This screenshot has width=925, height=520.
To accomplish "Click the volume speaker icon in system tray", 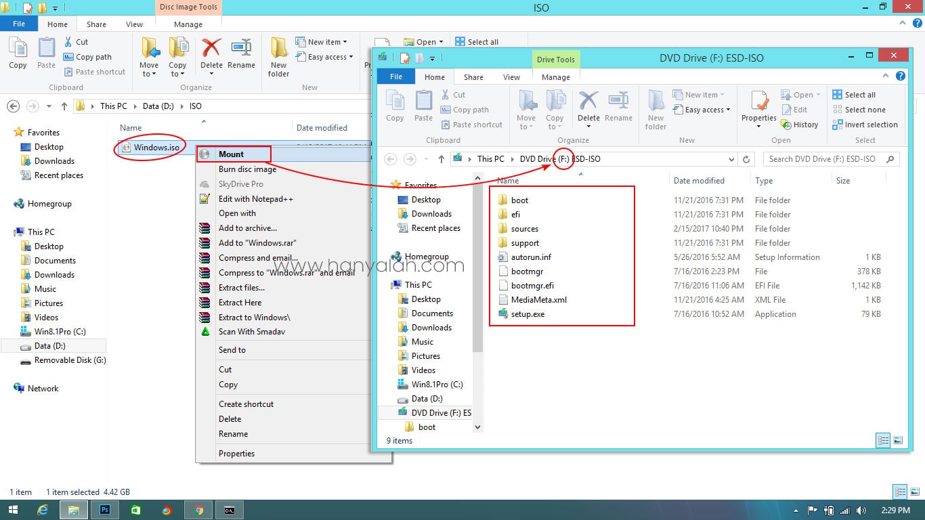I will [861, 510].
